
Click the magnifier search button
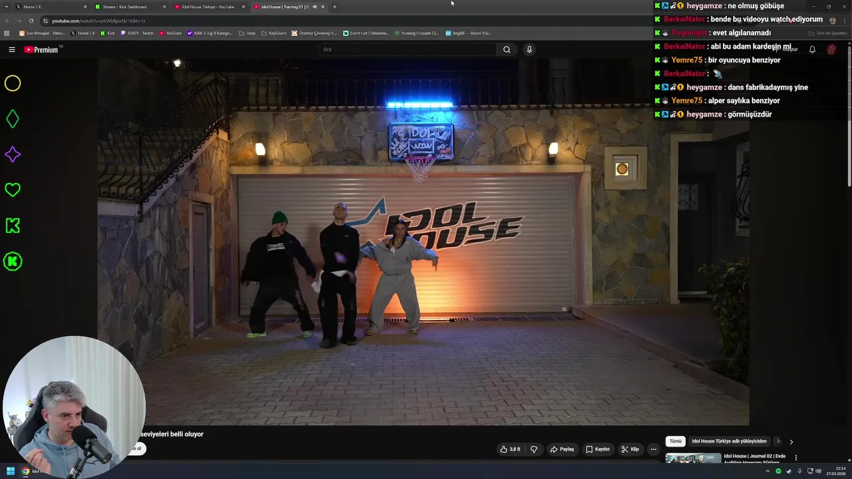pos(507,49)
